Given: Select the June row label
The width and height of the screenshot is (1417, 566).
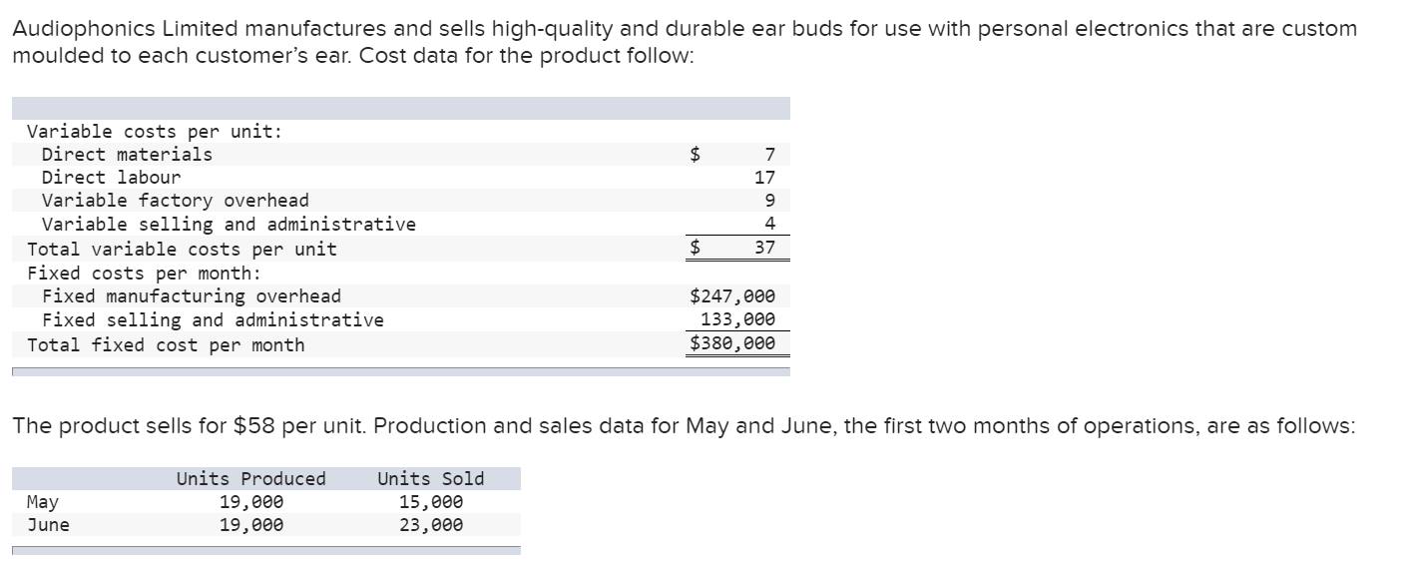Looking at the screenshot, I should click(x=48, y=525).
